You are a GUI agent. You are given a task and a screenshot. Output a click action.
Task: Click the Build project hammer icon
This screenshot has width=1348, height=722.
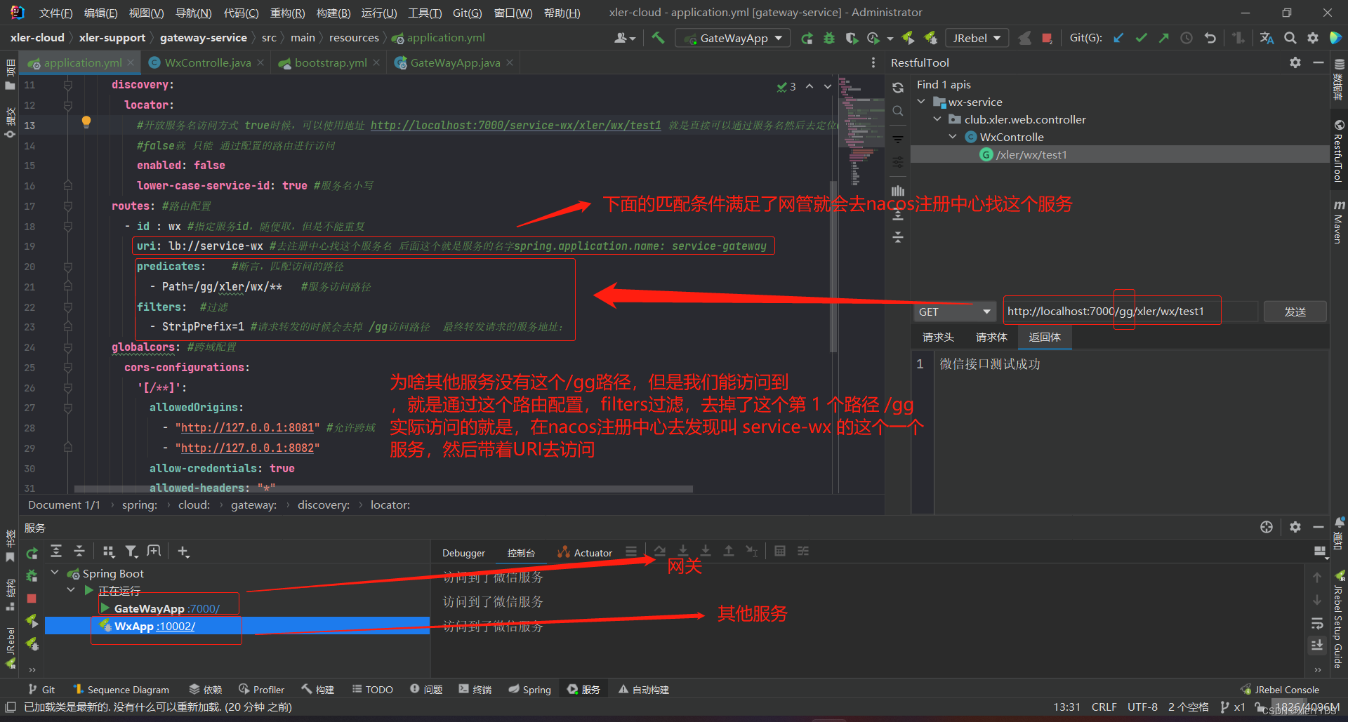point(658,38)
